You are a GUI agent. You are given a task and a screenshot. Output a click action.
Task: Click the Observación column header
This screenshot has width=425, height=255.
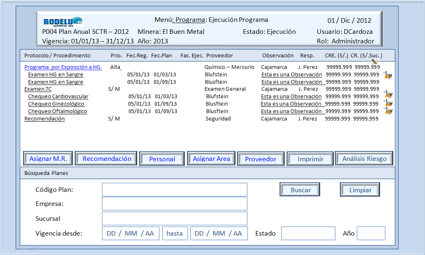(x=278, y=55)
